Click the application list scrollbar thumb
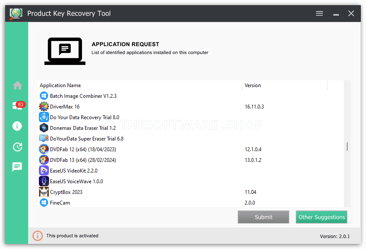This screenshot has height=249, width=366. 347,146
